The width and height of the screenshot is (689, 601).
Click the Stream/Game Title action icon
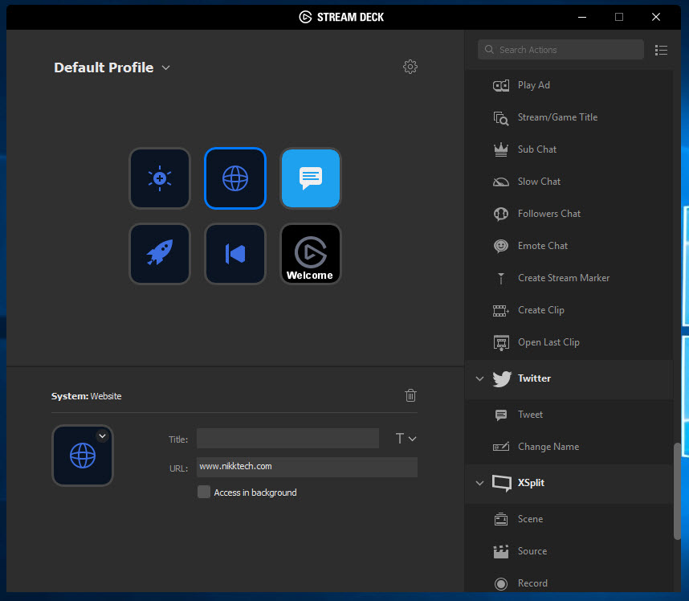[x=501, y=118]
